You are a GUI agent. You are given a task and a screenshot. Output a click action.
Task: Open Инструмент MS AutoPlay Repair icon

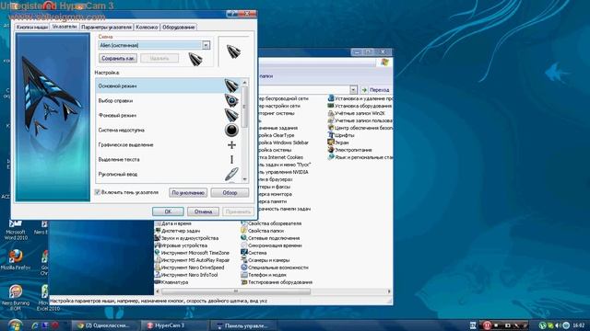[x=158, y=260]
